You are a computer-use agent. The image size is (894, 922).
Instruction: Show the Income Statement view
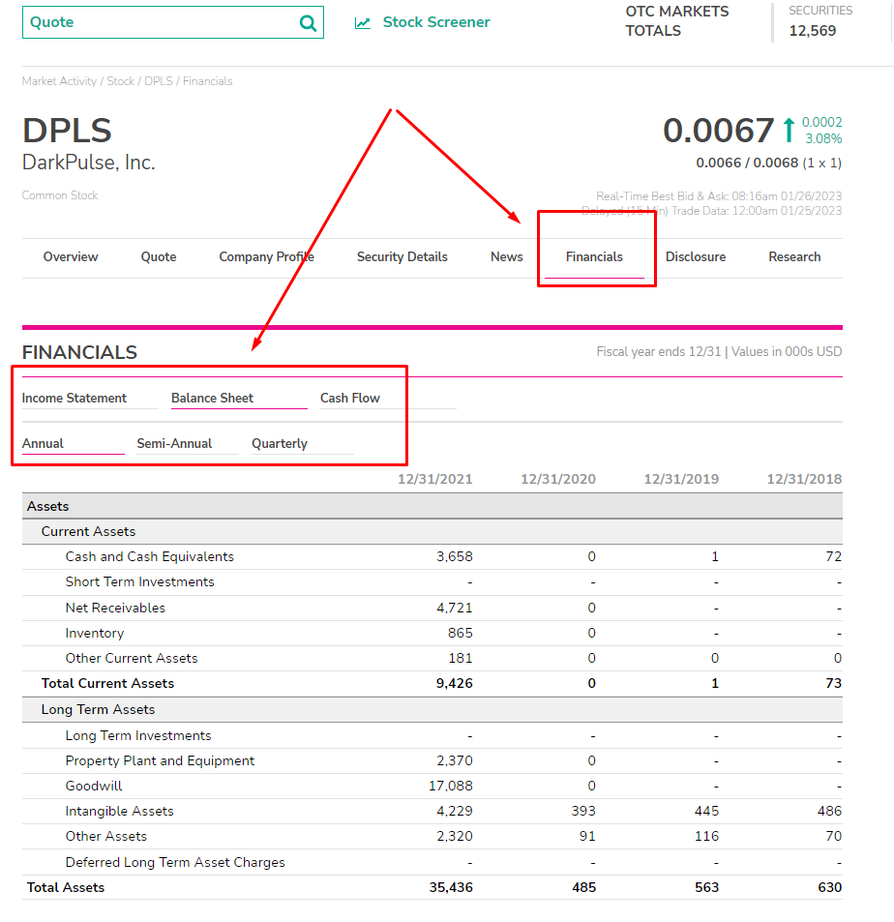74,398
